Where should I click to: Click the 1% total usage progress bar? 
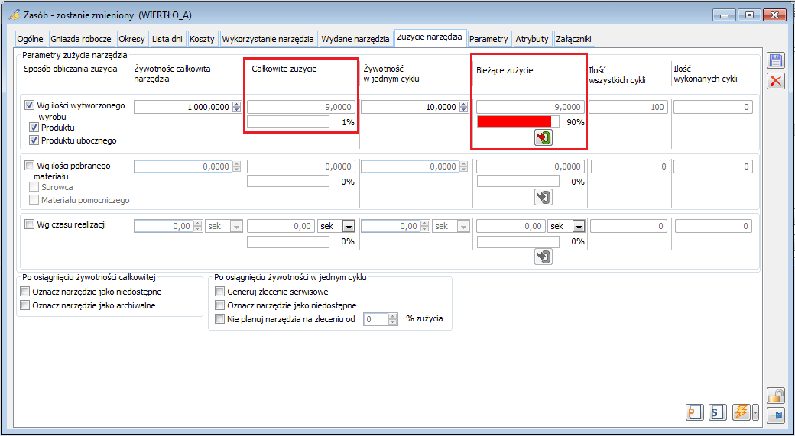pyautogui.click(x=288, y=121)
